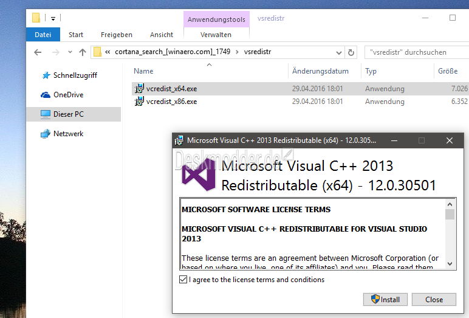The height and width of the screenshot is (318, 469).
Task: Expand breadcrumb arrow before vsredistr
Action: [x=237, y=52]
